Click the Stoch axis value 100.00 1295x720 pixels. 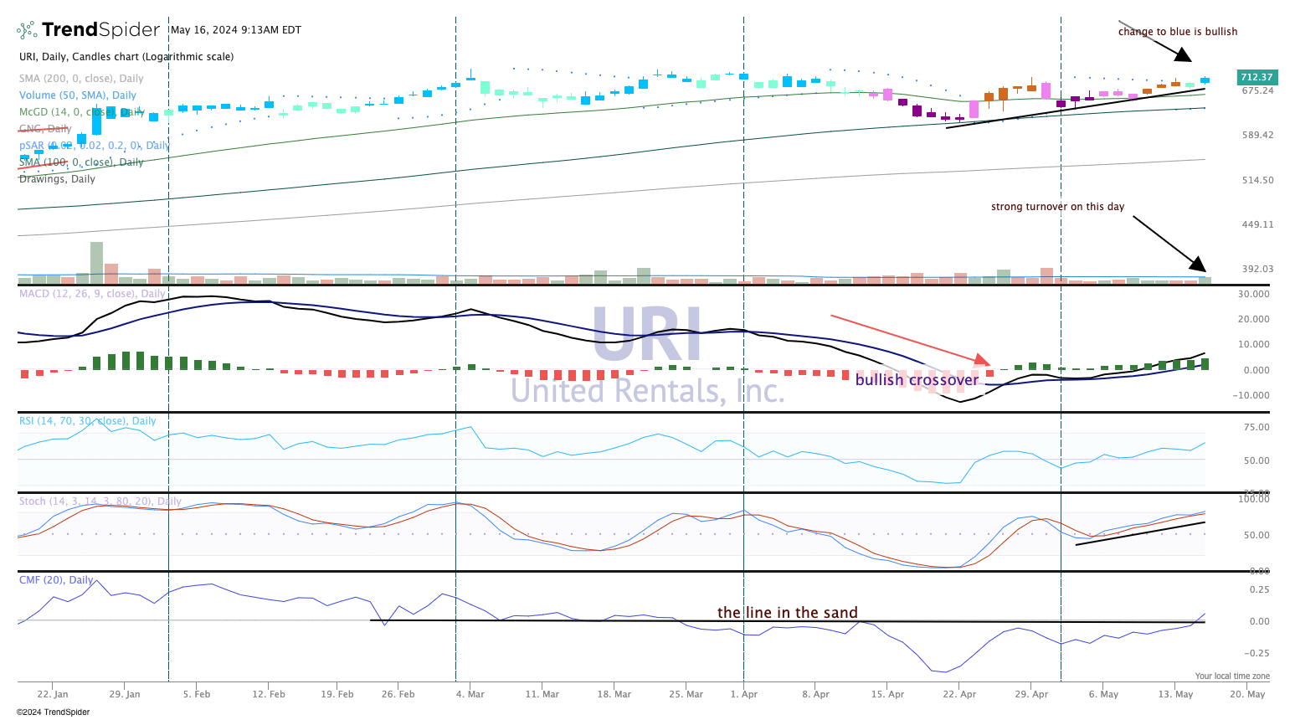(1254, 499)
